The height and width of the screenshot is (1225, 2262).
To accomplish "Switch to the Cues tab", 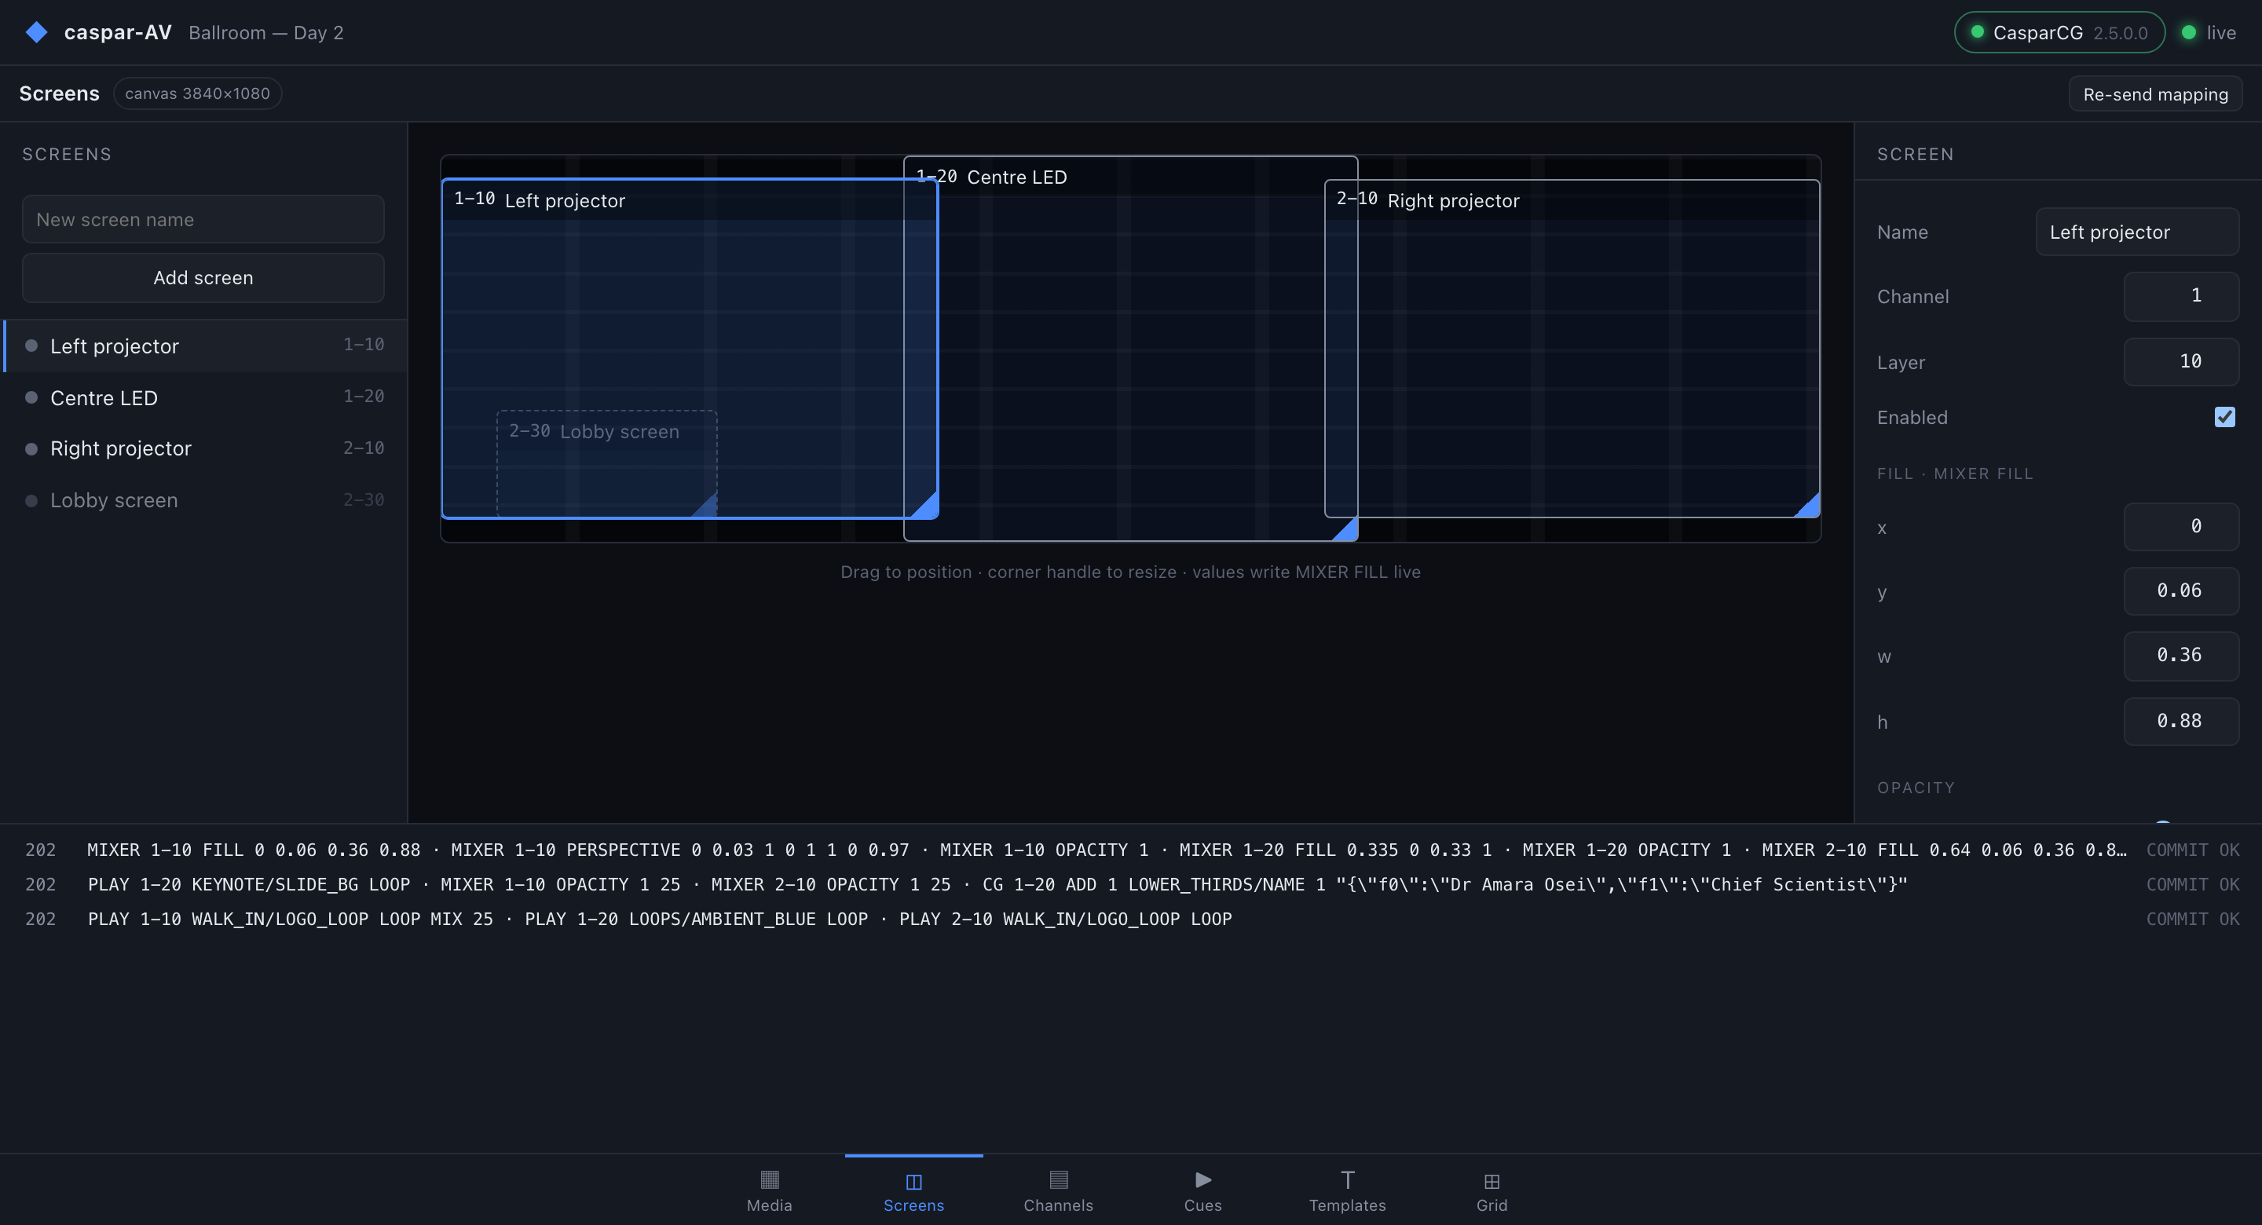I will 1202,1190.
